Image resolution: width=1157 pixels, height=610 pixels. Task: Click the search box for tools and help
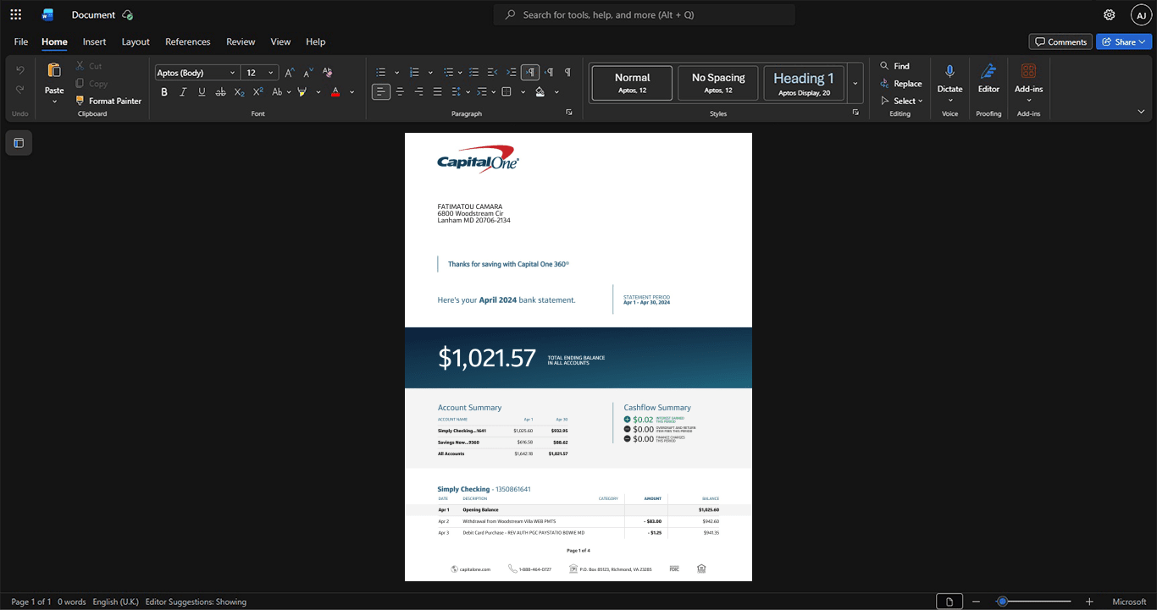[x=645, y=14]
